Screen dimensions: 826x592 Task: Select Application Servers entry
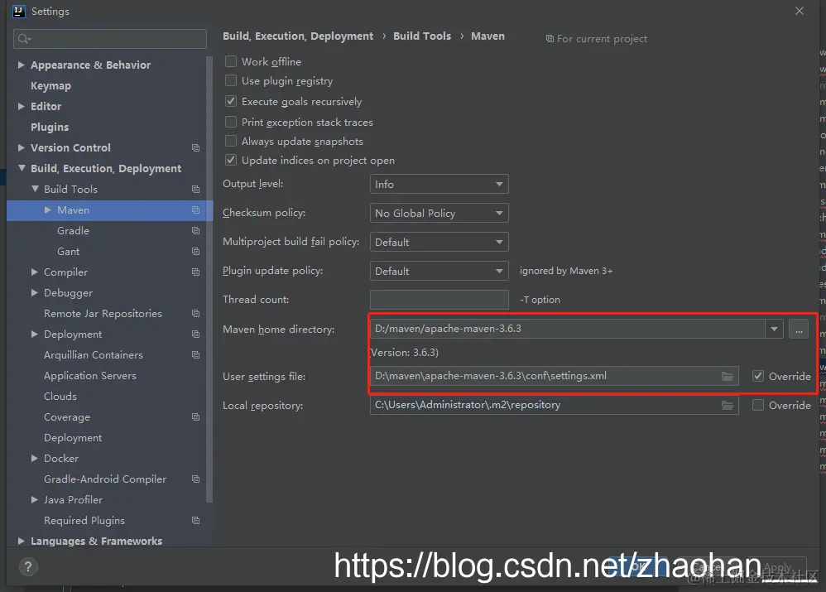[x=90, y=376]
